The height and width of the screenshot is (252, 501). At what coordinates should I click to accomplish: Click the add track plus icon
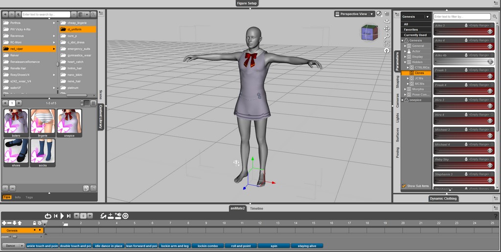(4, 223)
